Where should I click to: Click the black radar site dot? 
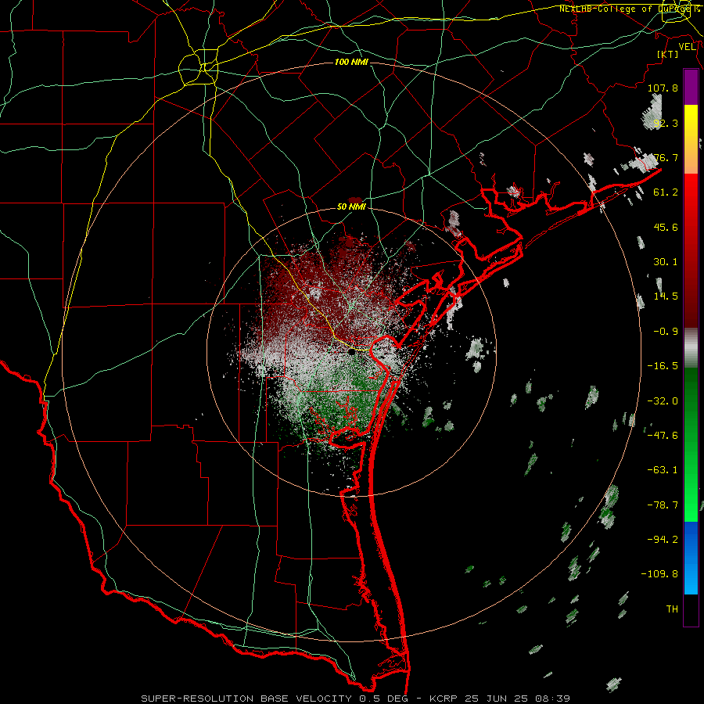(x=351, y=352)
